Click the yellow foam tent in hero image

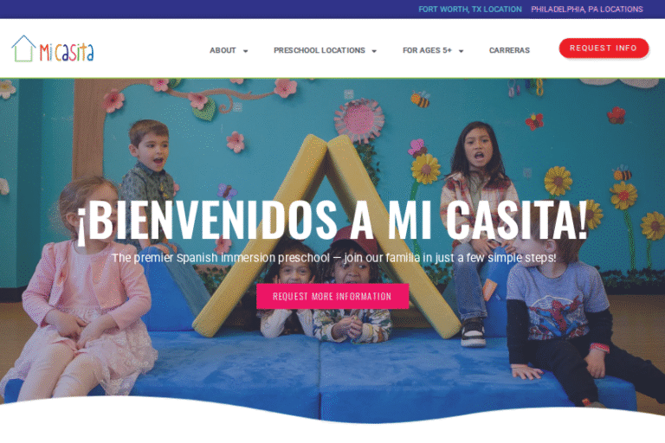tap(326, 235)
